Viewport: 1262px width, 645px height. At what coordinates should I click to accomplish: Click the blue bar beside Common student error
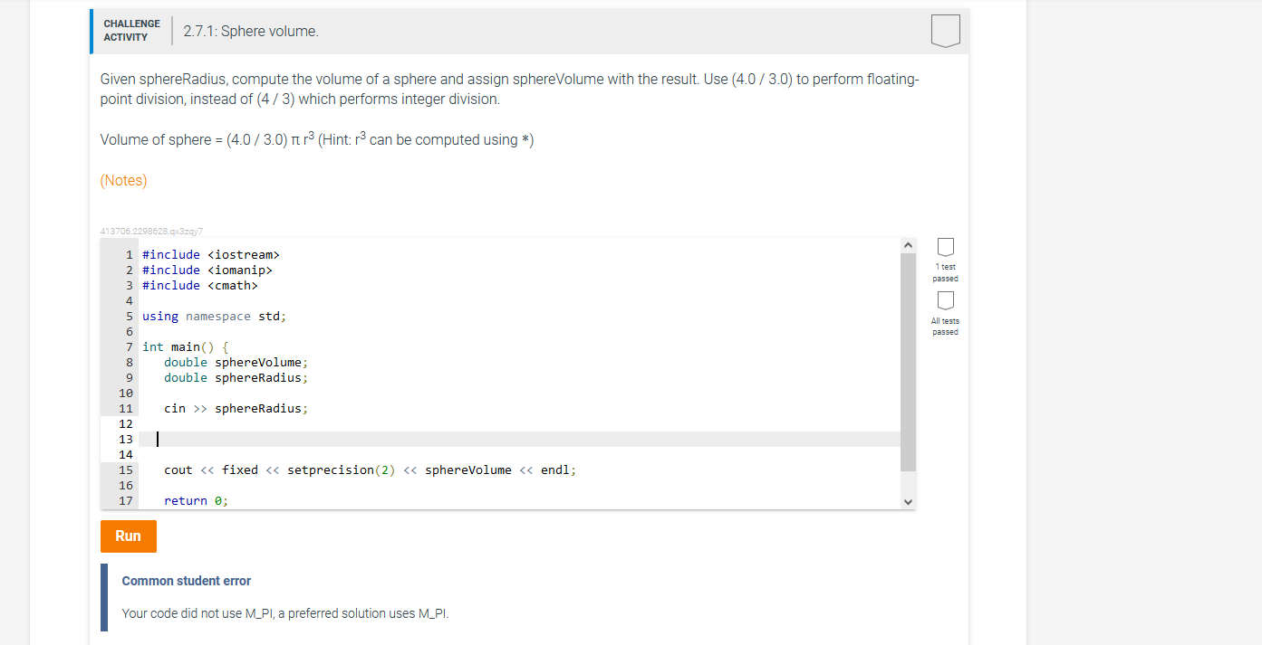(x=103, y=596)
